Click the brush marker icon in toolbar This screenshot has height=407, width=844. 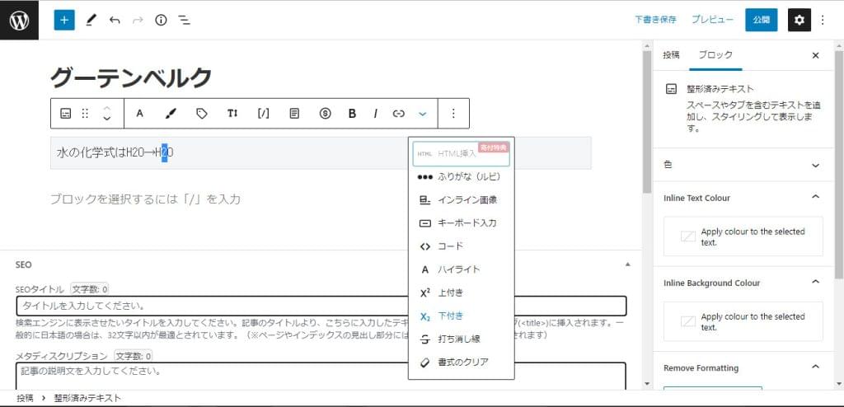coord(171,114)
